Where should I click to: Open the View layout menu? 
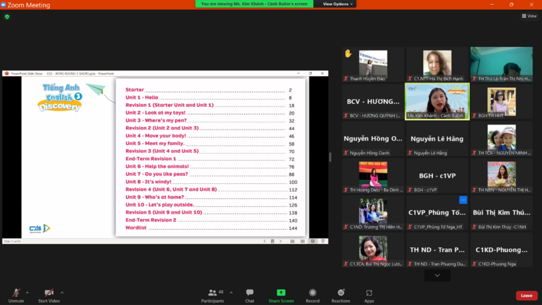tap(529, 16)
